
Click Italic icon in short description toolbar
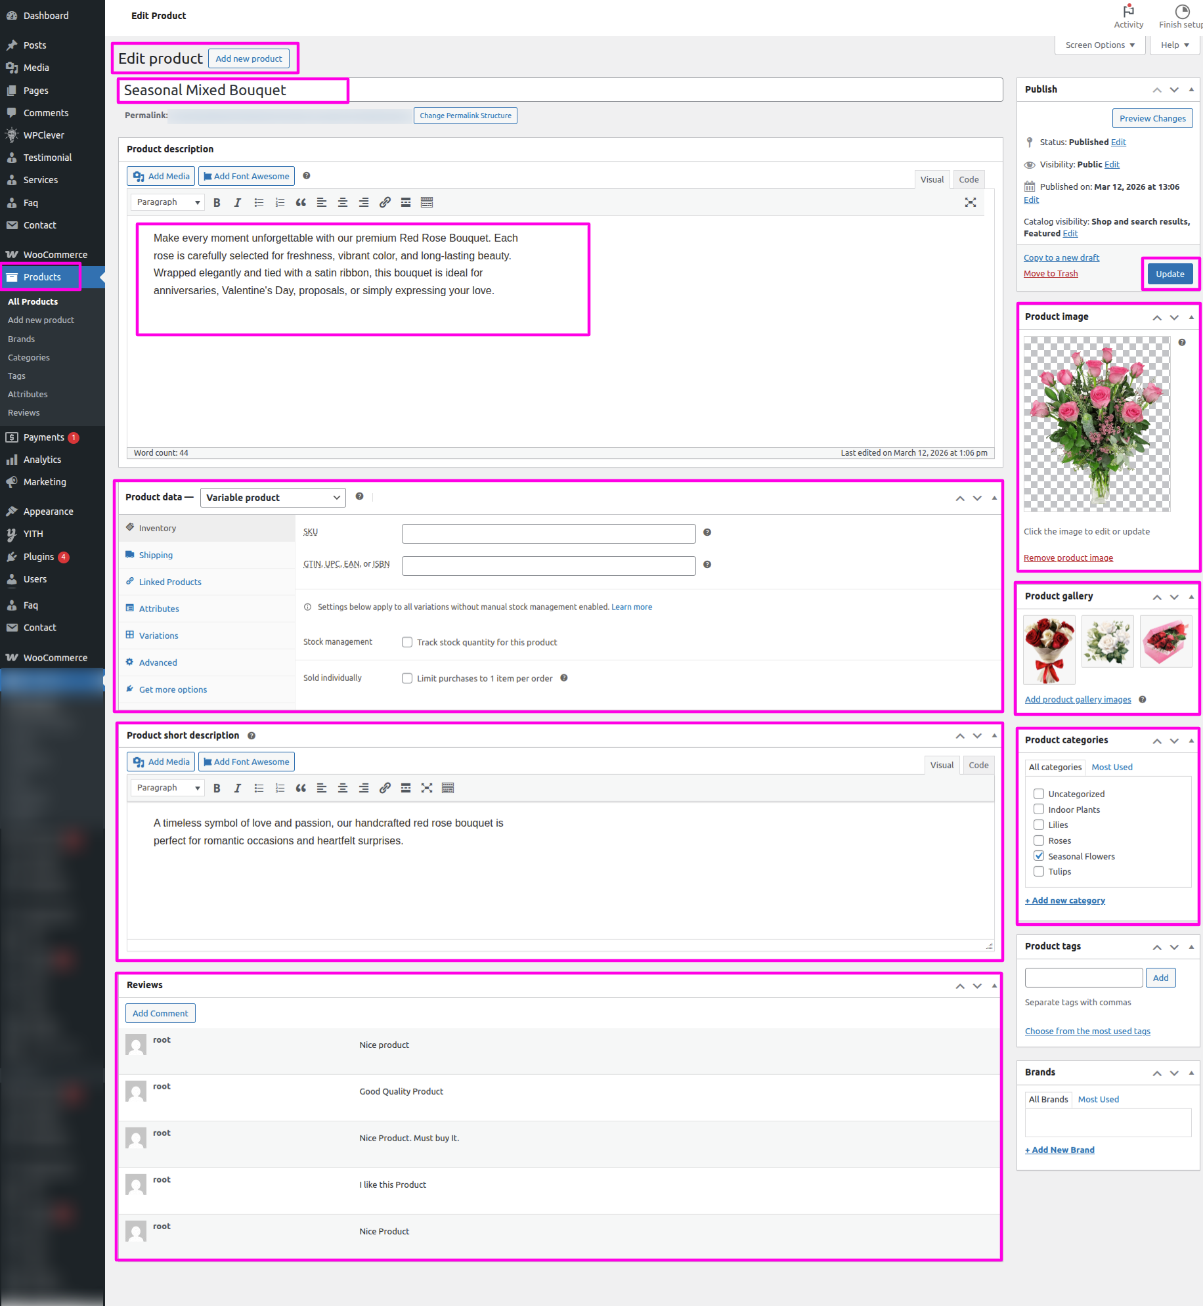pyautogui.click(x=238, y=788)
